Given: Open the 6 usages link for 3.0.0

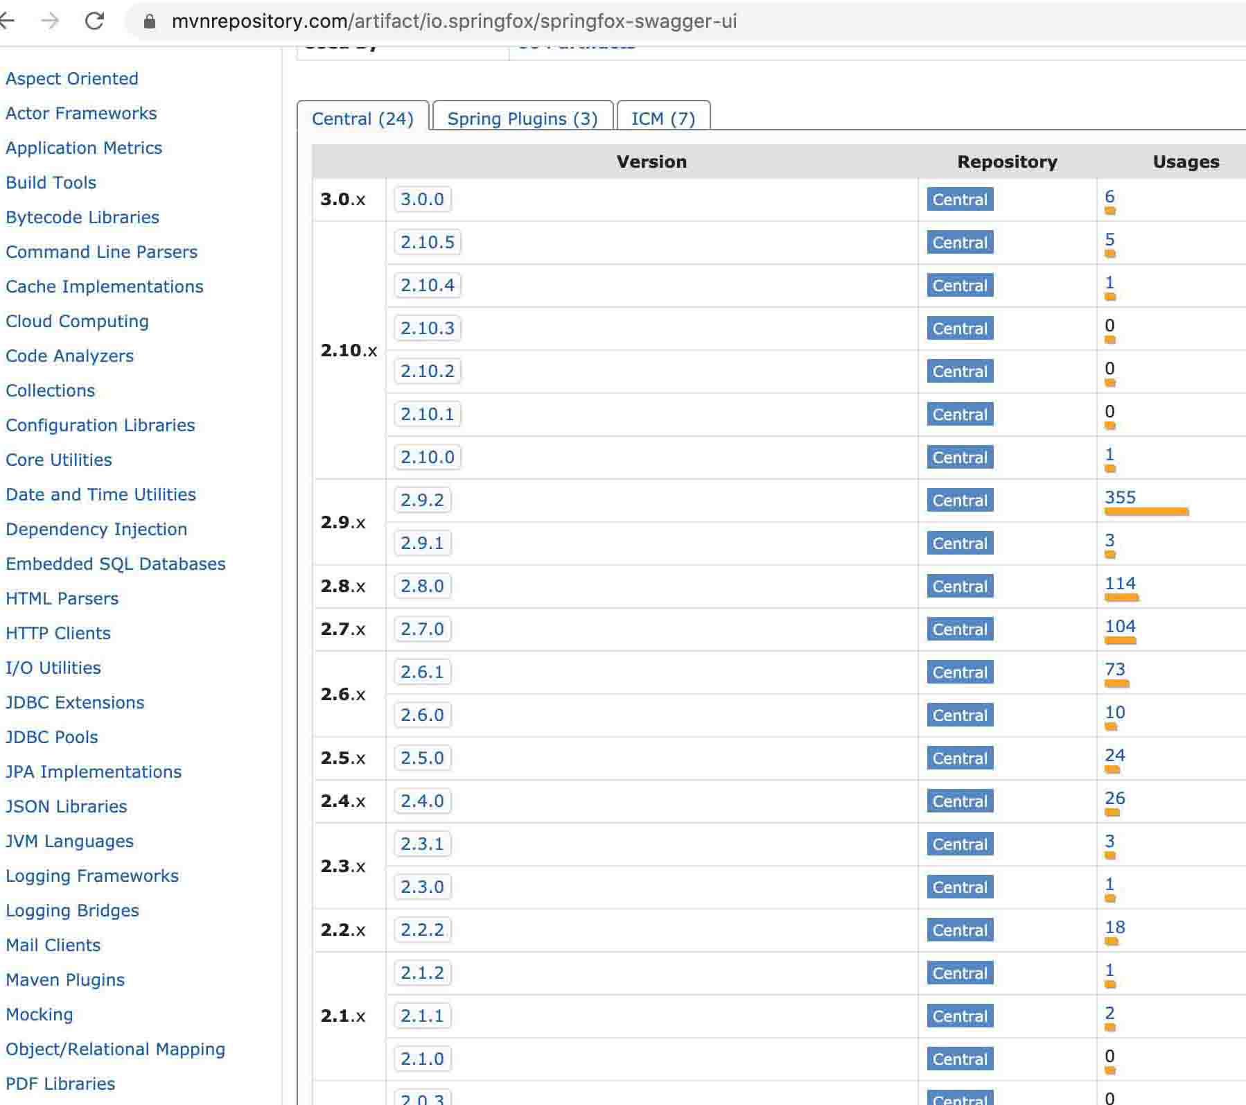Looking at the screenshot, I should tap(1109, 196).
